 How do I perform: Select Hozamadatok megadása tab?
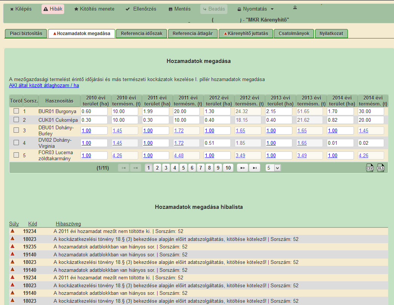click(82, 34)
